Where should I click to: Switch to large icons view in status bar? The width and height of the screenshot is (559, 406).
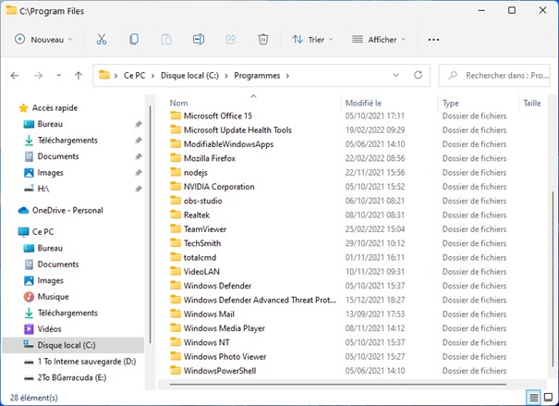550,397
